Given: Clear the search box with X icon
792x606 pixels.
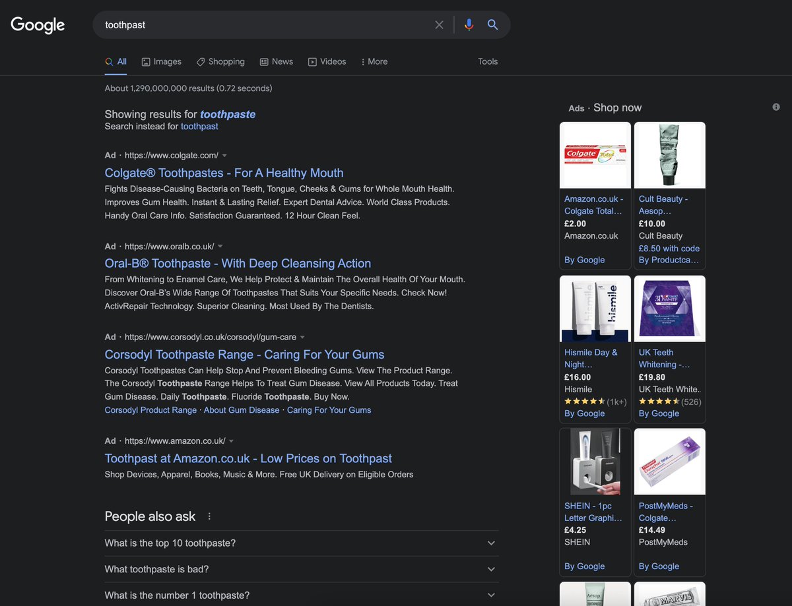Looking at the screenshot, I should 439,25.
